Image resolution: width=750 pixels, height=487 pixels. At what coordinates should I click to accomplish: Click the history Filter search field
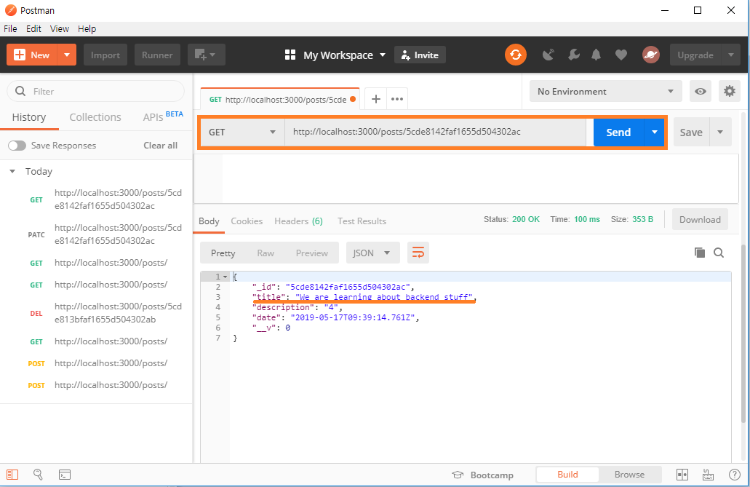(96, 91)
